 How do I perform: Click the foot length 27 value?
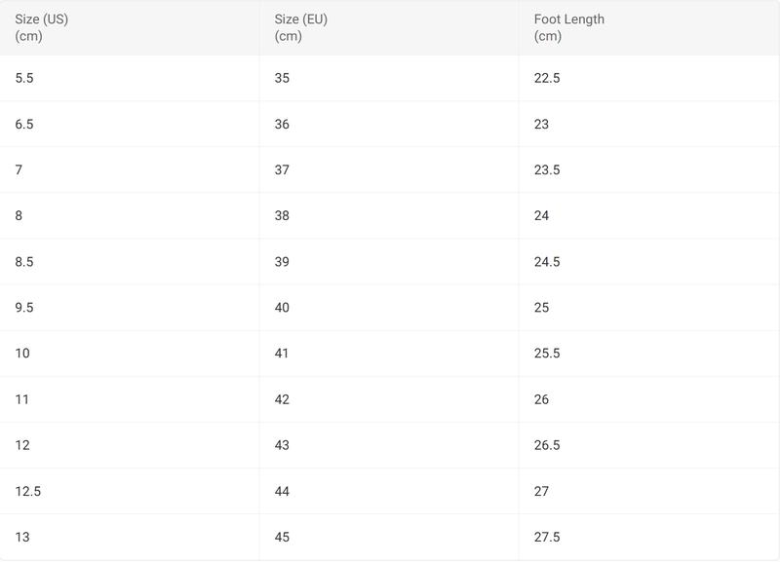[541, 492]
